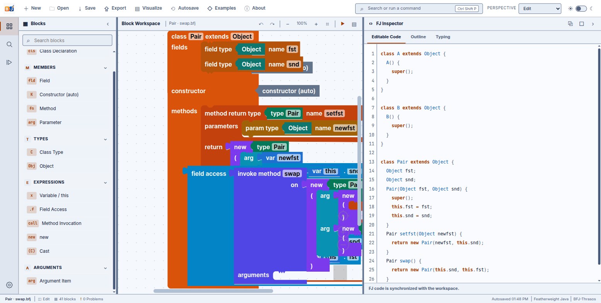Toggle the light/dark theme switch

(581, 9)
